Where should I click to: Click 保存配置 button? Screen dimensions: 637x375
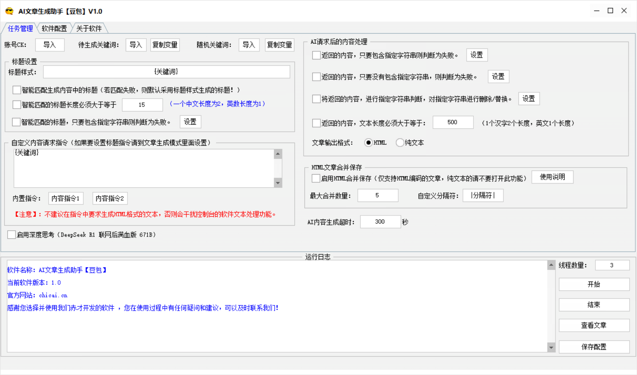pos(594,347)
